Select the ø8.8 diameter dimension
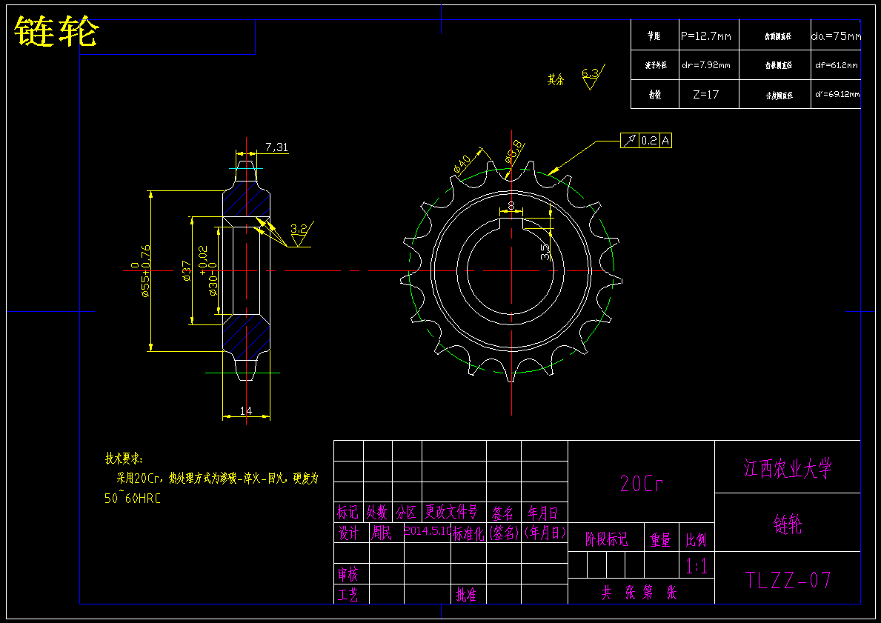 click(515, 153)
